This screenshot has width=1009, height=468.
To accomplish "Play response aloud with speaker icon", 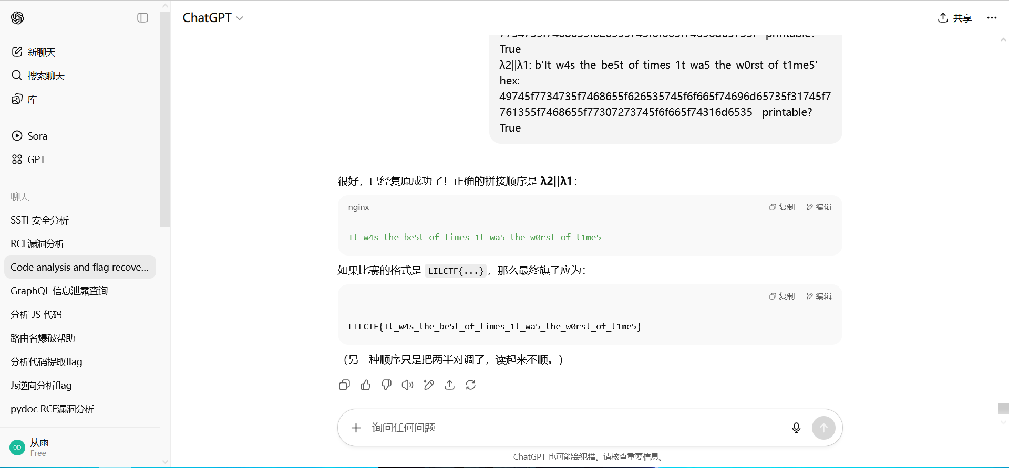I will 407,385.
